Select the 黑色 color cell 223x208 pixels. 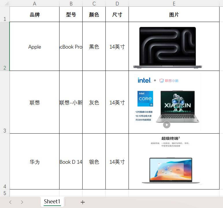point(94,46)
